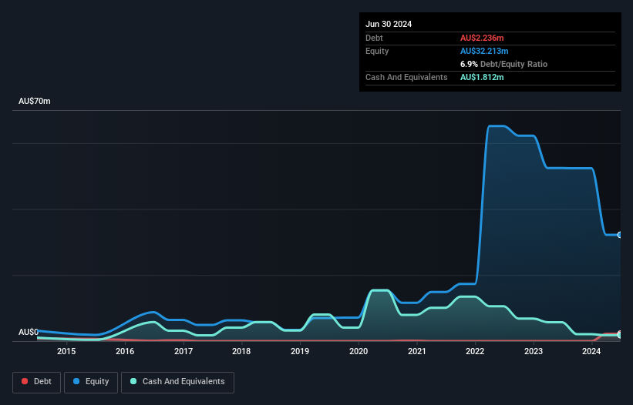The width and height of the screenshot is (633, 405).
Task: Click the Debt value AU$2.236m
Action: click(482, 38)
